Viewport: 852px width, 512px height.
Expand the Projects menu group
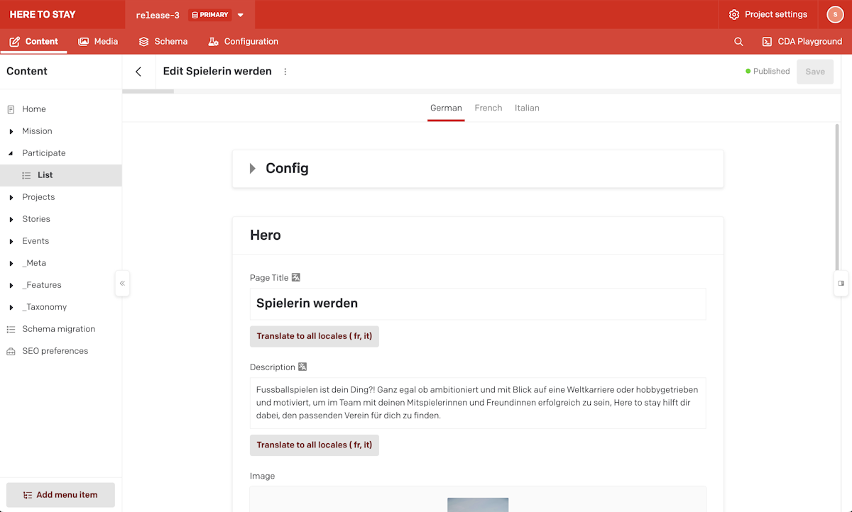click(11, 197)
